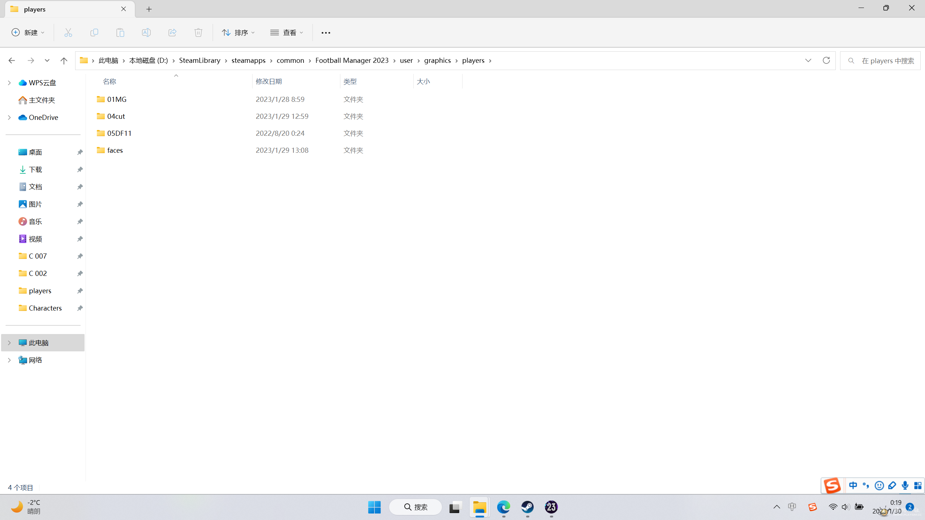
Task: Expand the 此电脑 tree node
Action: point(9,343)
